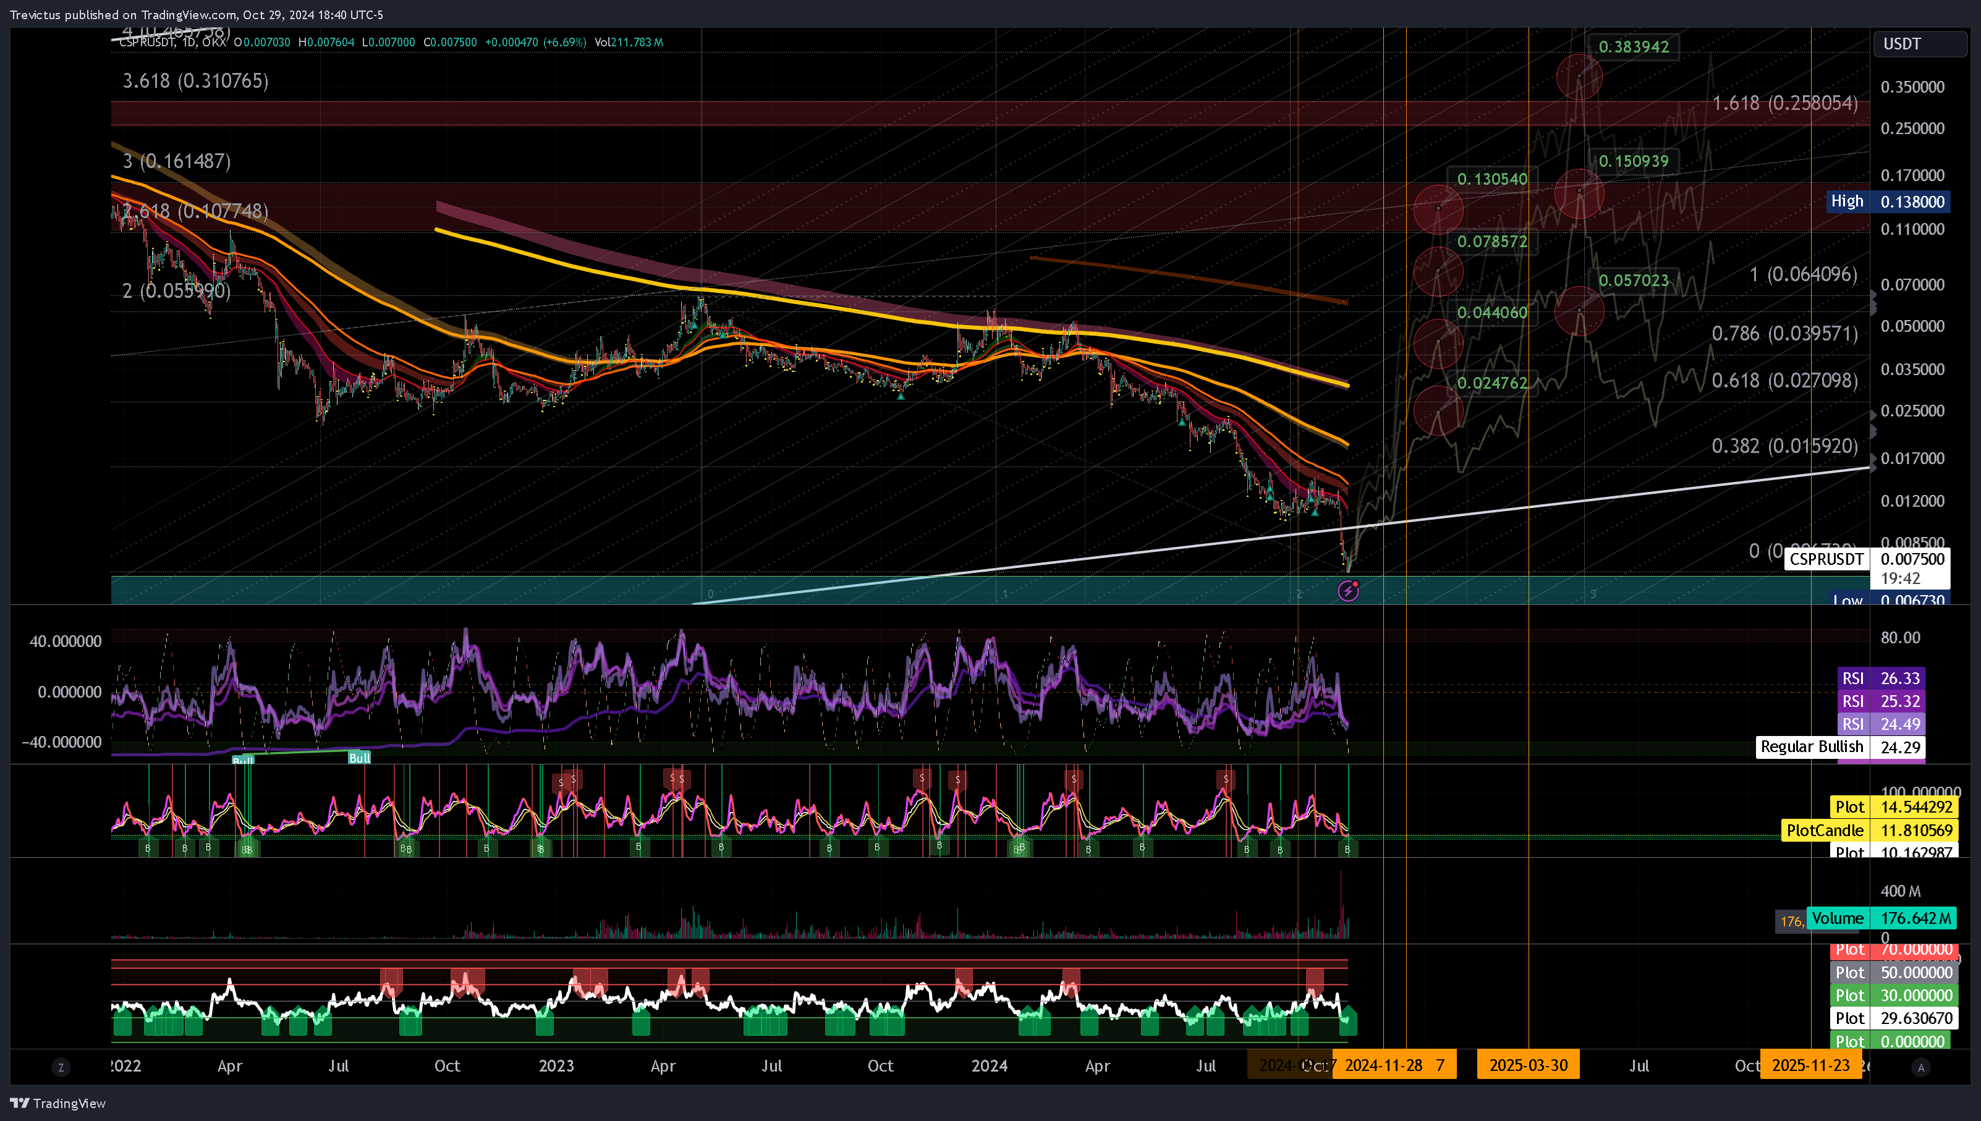The height and width of the screenshot is (1121, 1981).
Task: Click the CSPRUSDT, 1D, OKX chart title
Action: point(172,43)
